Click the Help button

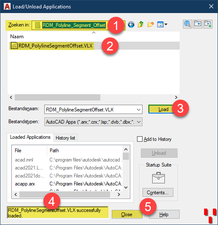(164, 214)
